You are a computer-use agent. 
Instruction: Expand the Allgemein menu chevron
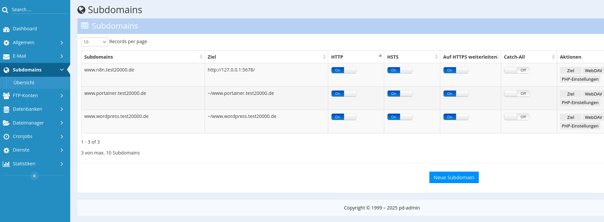point(62,43)
